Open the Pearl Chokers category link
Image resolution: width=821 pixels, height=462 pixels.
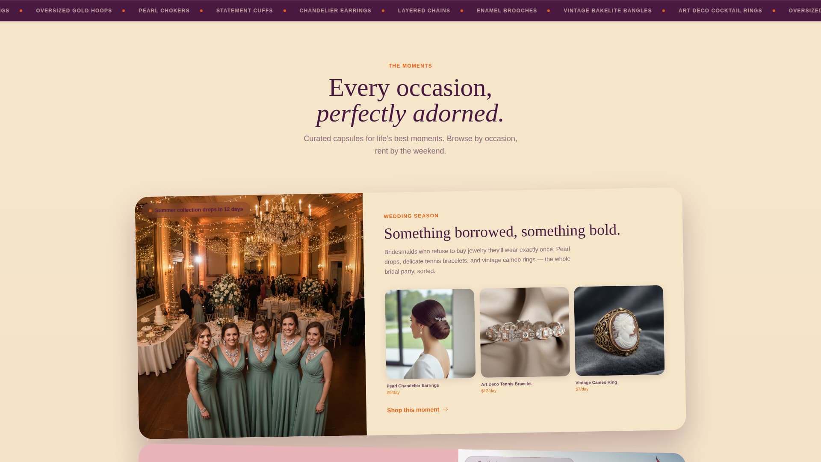163,10
